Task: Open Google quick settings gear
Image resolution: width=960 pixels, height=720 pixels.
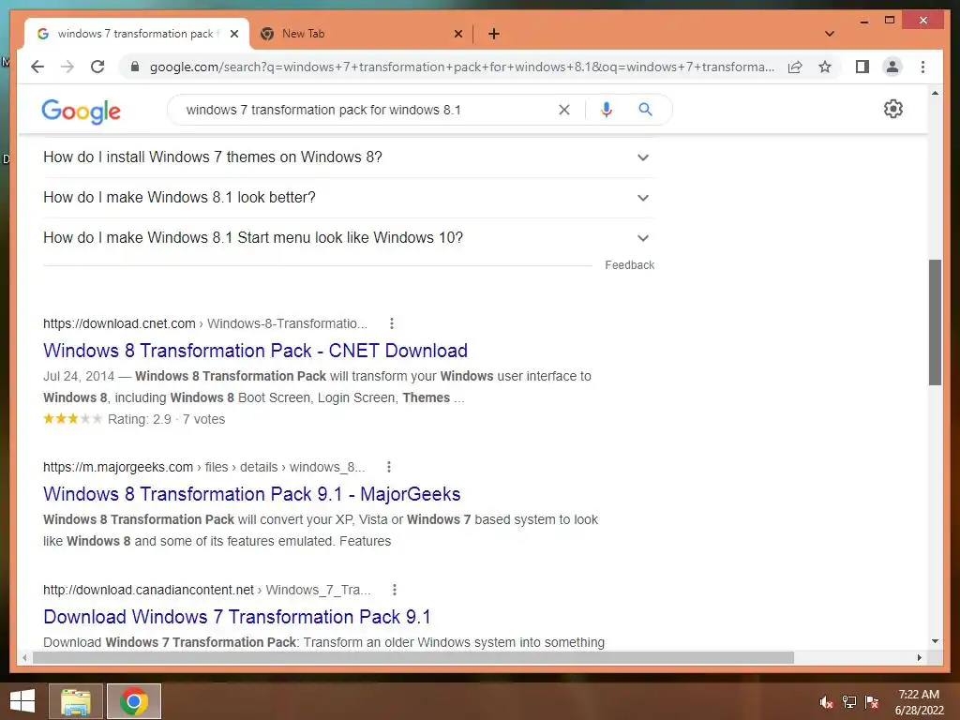Action: pyautogui.click(x=893, y=109)
